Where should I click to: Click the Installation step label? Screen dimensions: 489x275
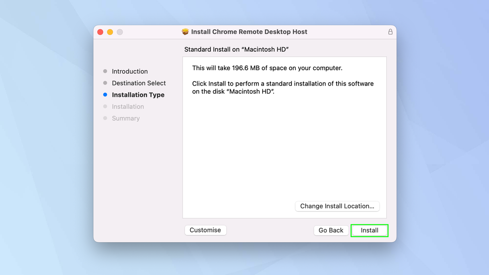(x=128, y=106)
